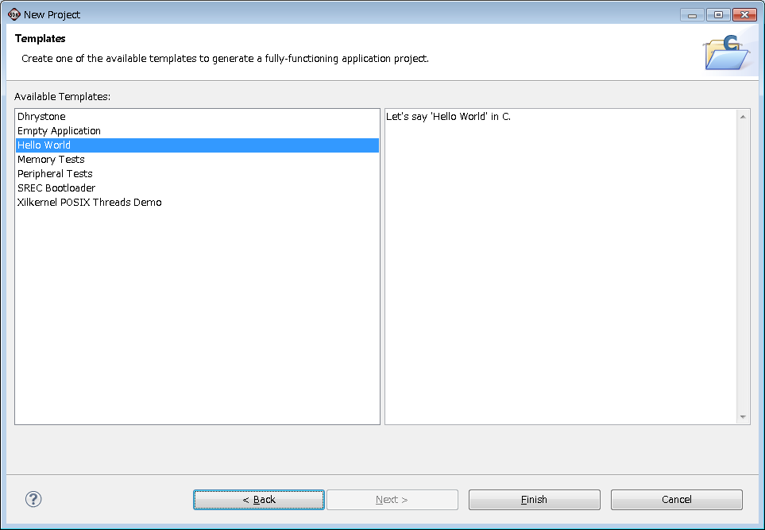This screenshot has height=530, width=765.
Task: Go back using the Back button
Action: (259, 500)
